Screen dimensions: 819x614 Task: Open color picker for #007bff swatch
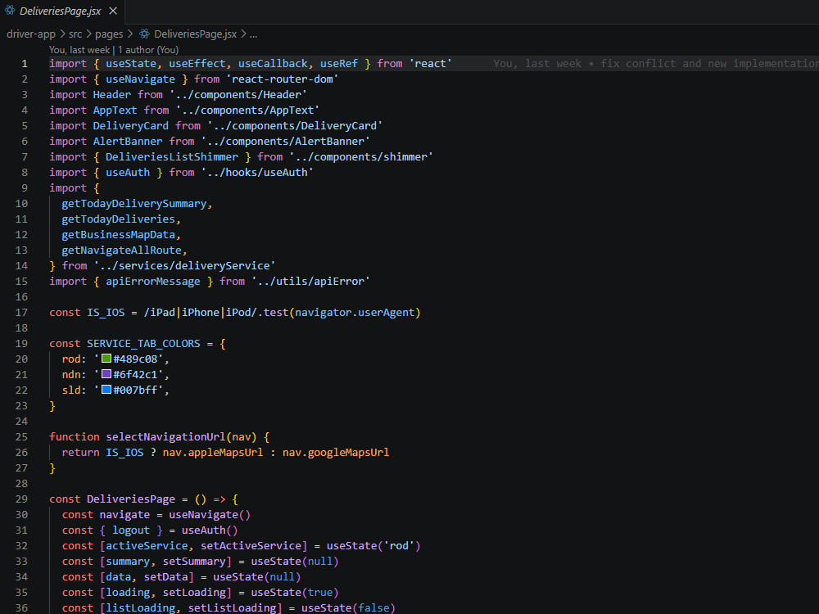[106, 390]
